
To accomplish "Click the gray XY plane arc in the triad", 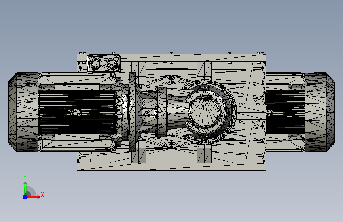I will click(x=31, y=192).
